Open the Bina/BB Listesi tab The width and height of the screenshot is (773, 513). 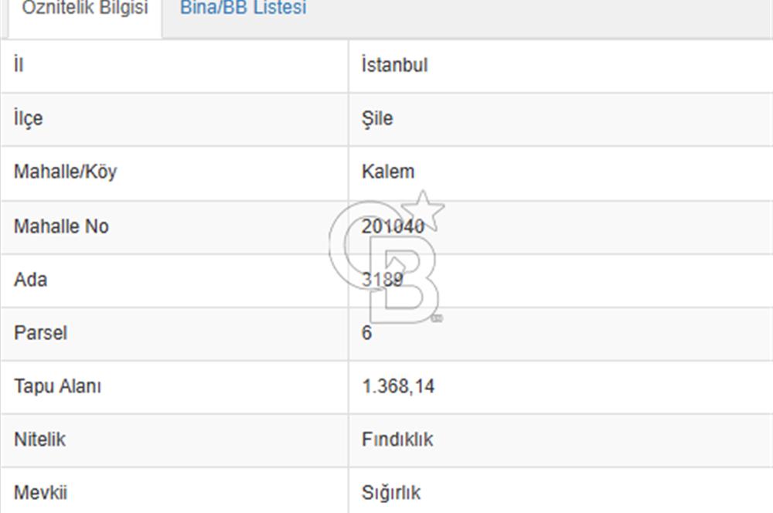pyautogui.click(x=243, y=8)
